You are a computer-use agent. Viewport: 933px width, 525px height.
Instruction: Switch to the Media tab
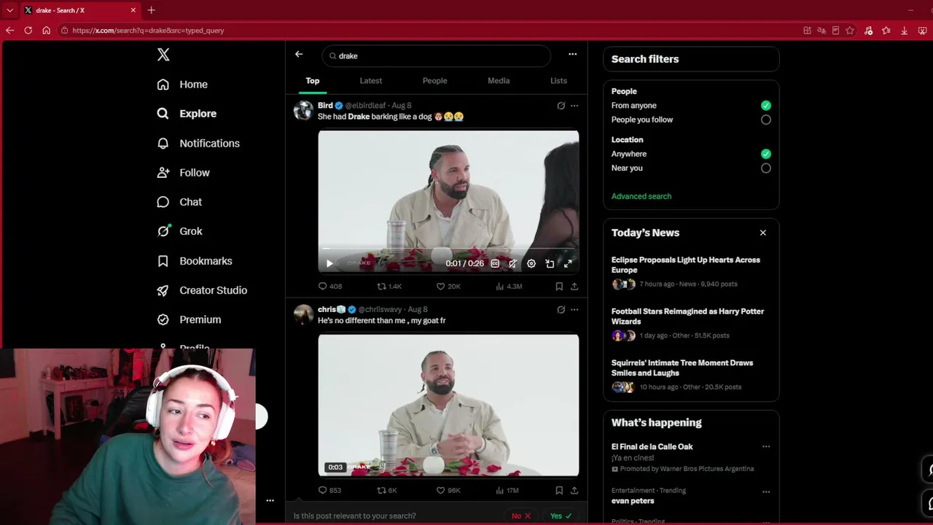click(499, 81)
